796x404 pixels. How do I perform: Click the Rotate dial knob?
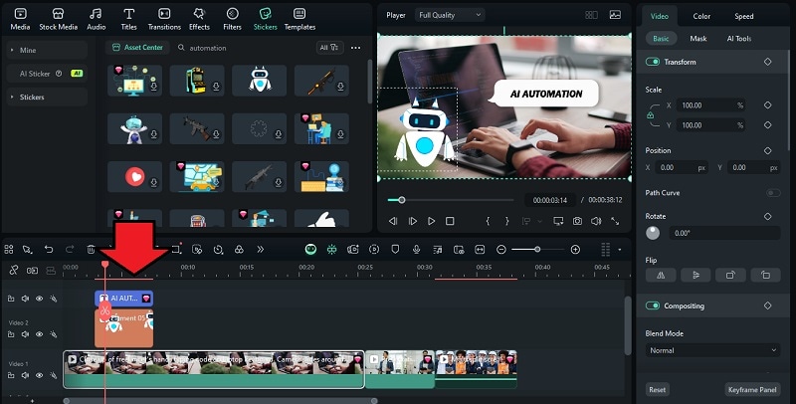[x=653, y=233]
